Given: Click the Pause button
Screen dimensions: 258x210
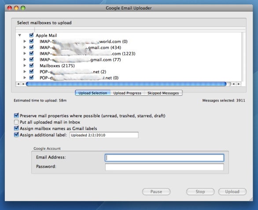Looking at the screenshot, I should coord(156,192).
